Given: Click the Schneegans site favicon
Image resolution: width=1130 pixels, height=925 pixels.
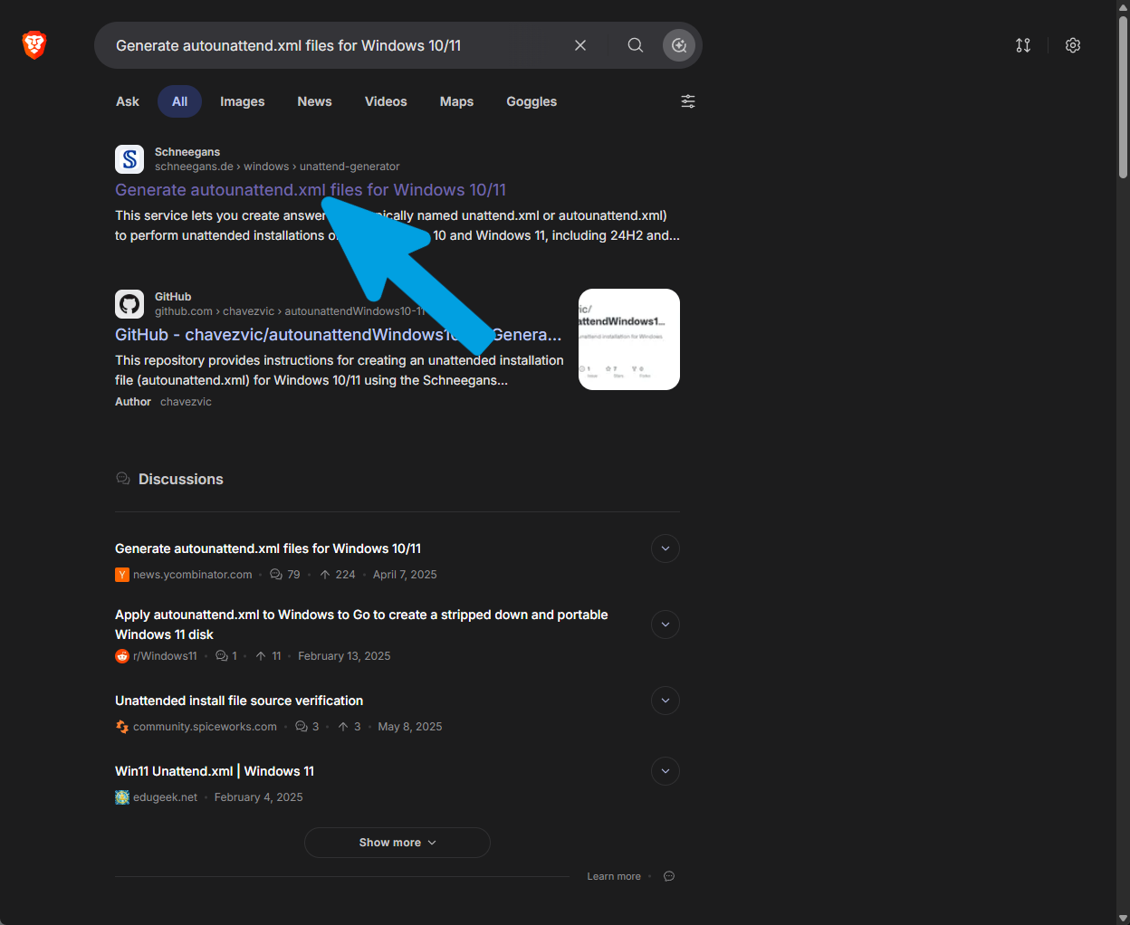Looking at the screenshot, I should pyautogui.click(x=129, y=159).
